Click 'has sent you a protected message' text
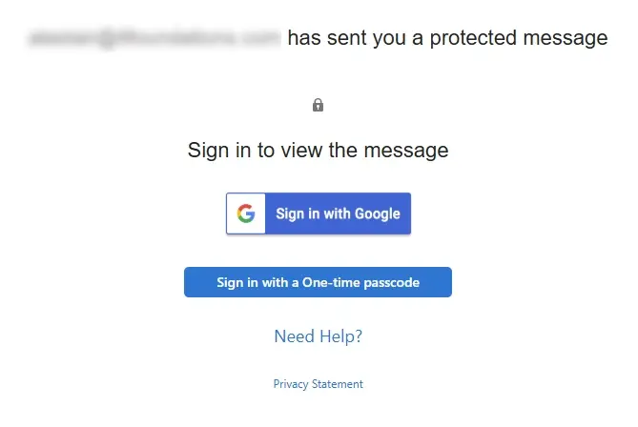Image resolution: width=638 pixels, height=427 pixels. pos(446,38)
